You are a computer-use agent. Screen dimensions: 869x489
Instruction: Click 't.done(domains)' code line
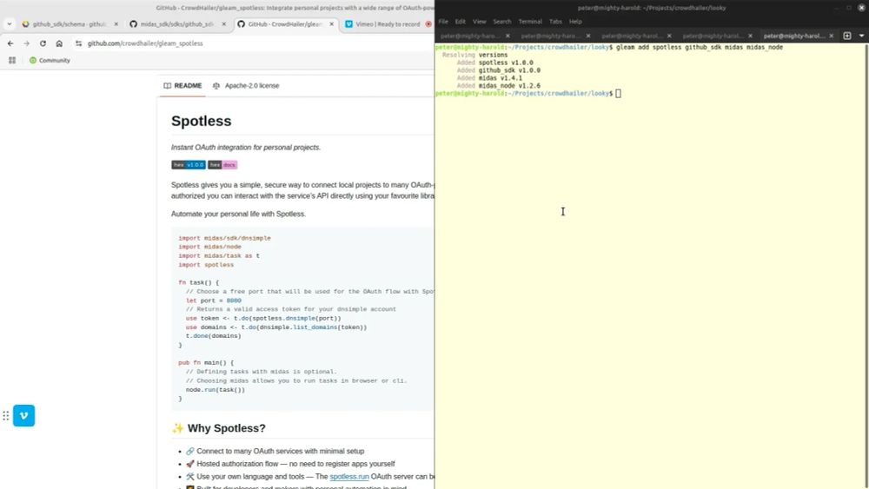tap(214, 336)
